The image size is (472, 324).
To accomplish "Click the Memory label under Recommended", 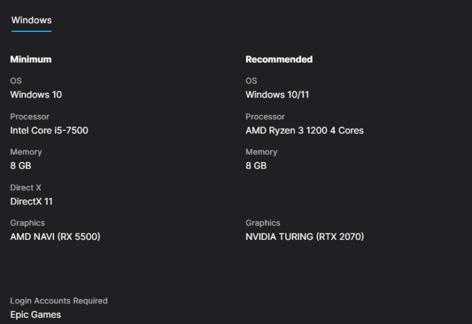I will [x=261, y=152].
